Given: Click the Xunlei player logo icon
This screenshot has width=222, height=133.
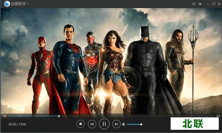Looking at the screenshot, I should click(x=7, y=4).
